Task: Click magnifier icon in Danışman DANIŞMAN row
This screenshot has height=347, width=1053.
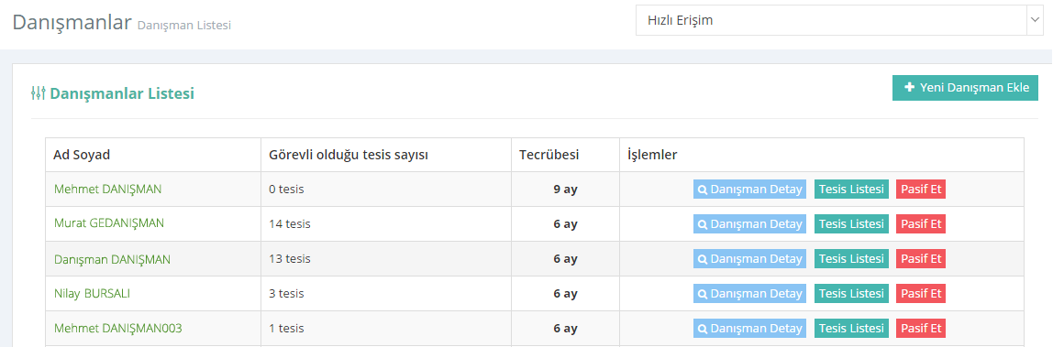Action: (x=703, y=259)
